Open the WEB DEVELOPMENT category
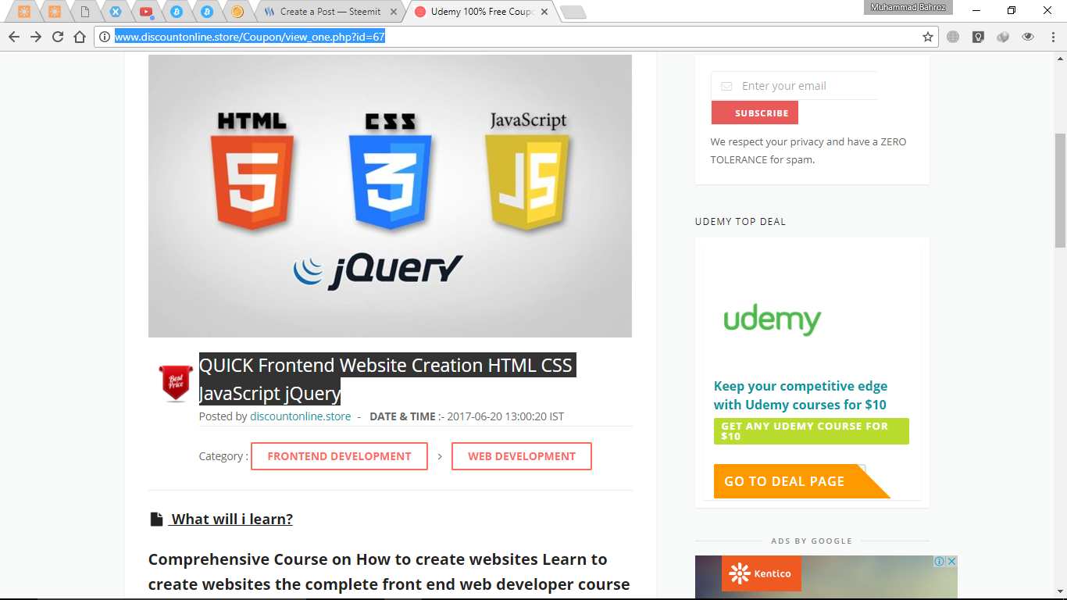The height and width of the screenshot is (600, 1067). pyautogui.click(x=522, y=456)
